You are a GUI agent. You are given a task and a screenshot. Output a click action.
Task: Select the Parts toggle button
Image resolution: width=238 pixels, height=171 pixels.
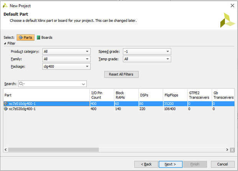(x=25, y=38)
